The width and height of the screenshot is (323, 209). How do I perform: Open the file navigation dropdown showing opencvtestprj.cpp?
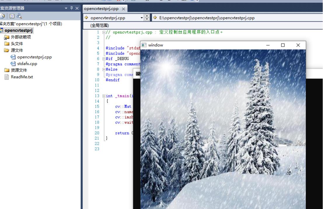click(142, 18)
